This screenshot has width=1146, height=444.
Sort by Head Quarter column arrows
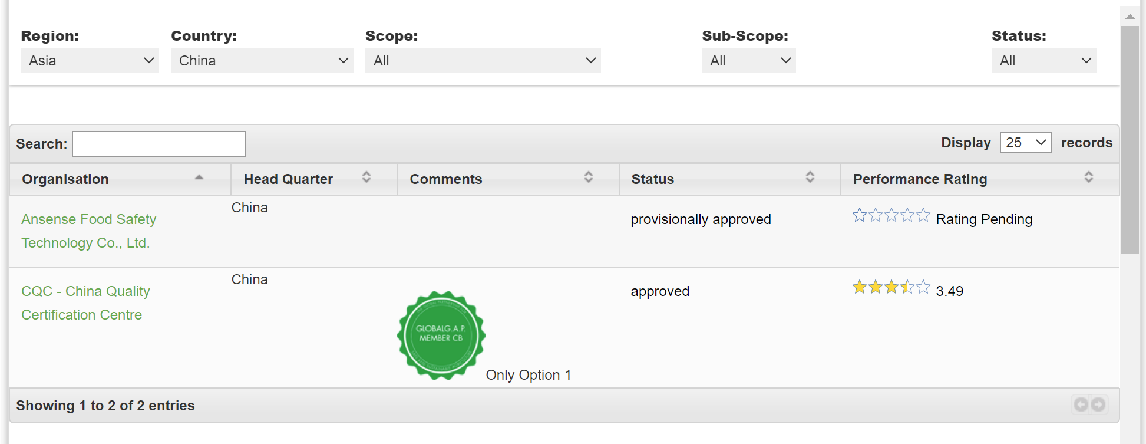(366, 177)
